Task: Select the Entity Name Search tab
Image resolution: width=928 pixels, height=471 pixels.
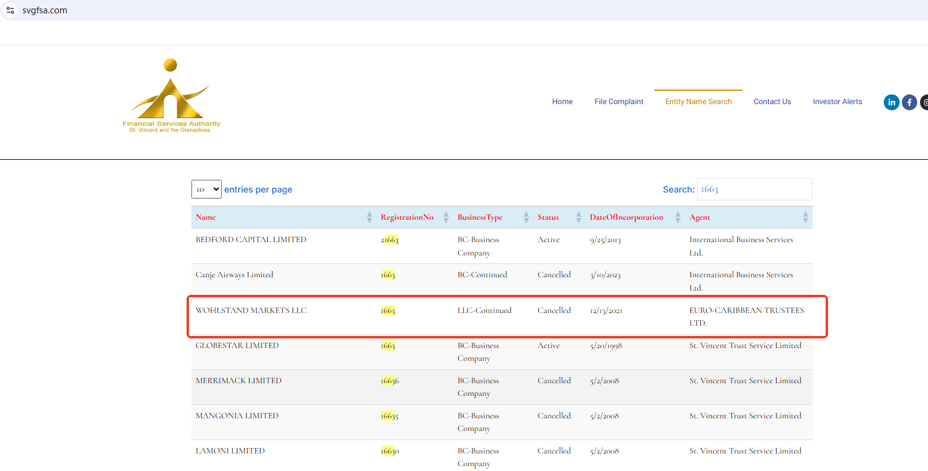Action: coord(698,102)
